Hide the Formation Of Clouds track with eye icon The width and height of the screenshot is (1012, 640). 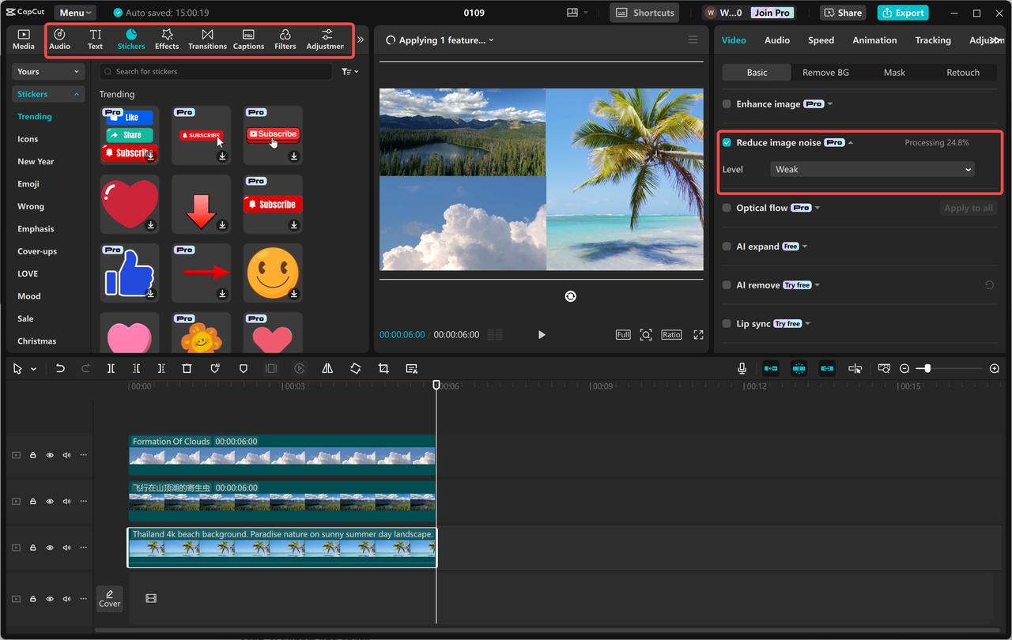[50, 455]
